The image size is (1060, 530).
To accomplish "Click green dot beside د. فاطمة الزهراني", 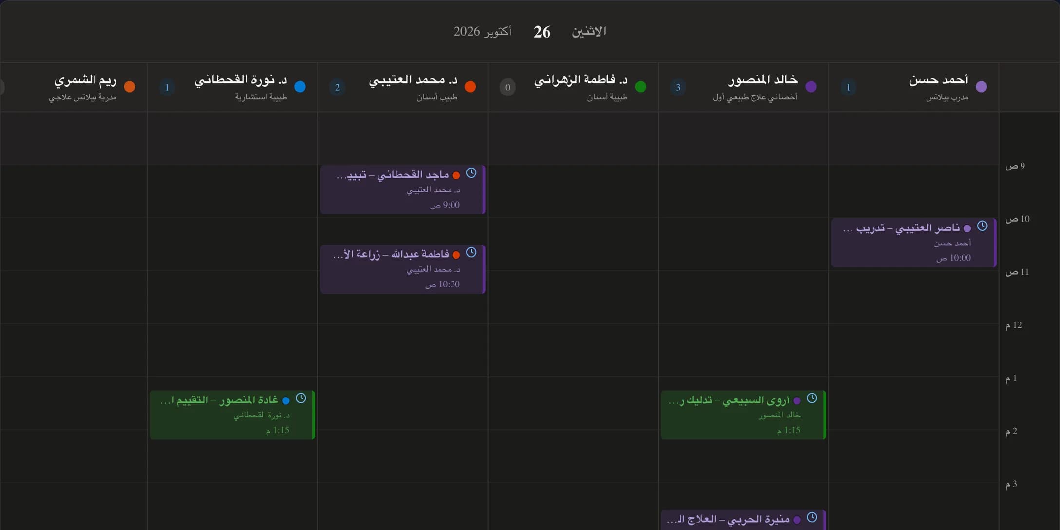I will 641,87.
